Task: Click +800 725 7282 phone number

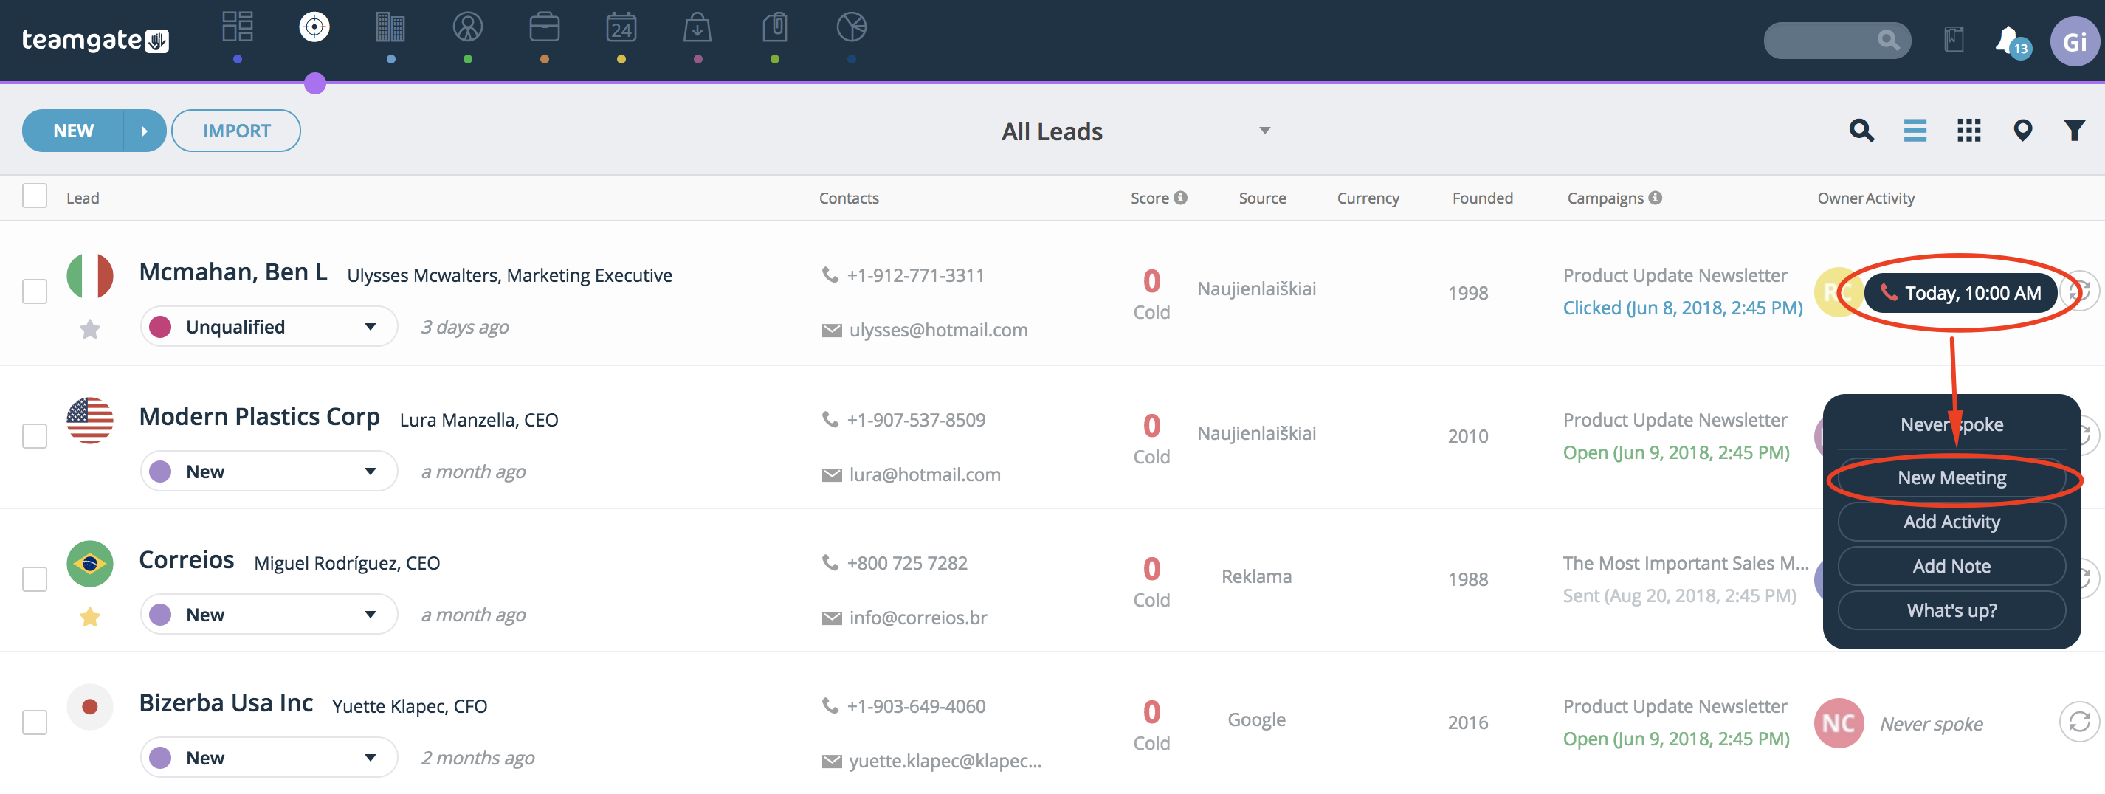Action: tap(907, 563)
